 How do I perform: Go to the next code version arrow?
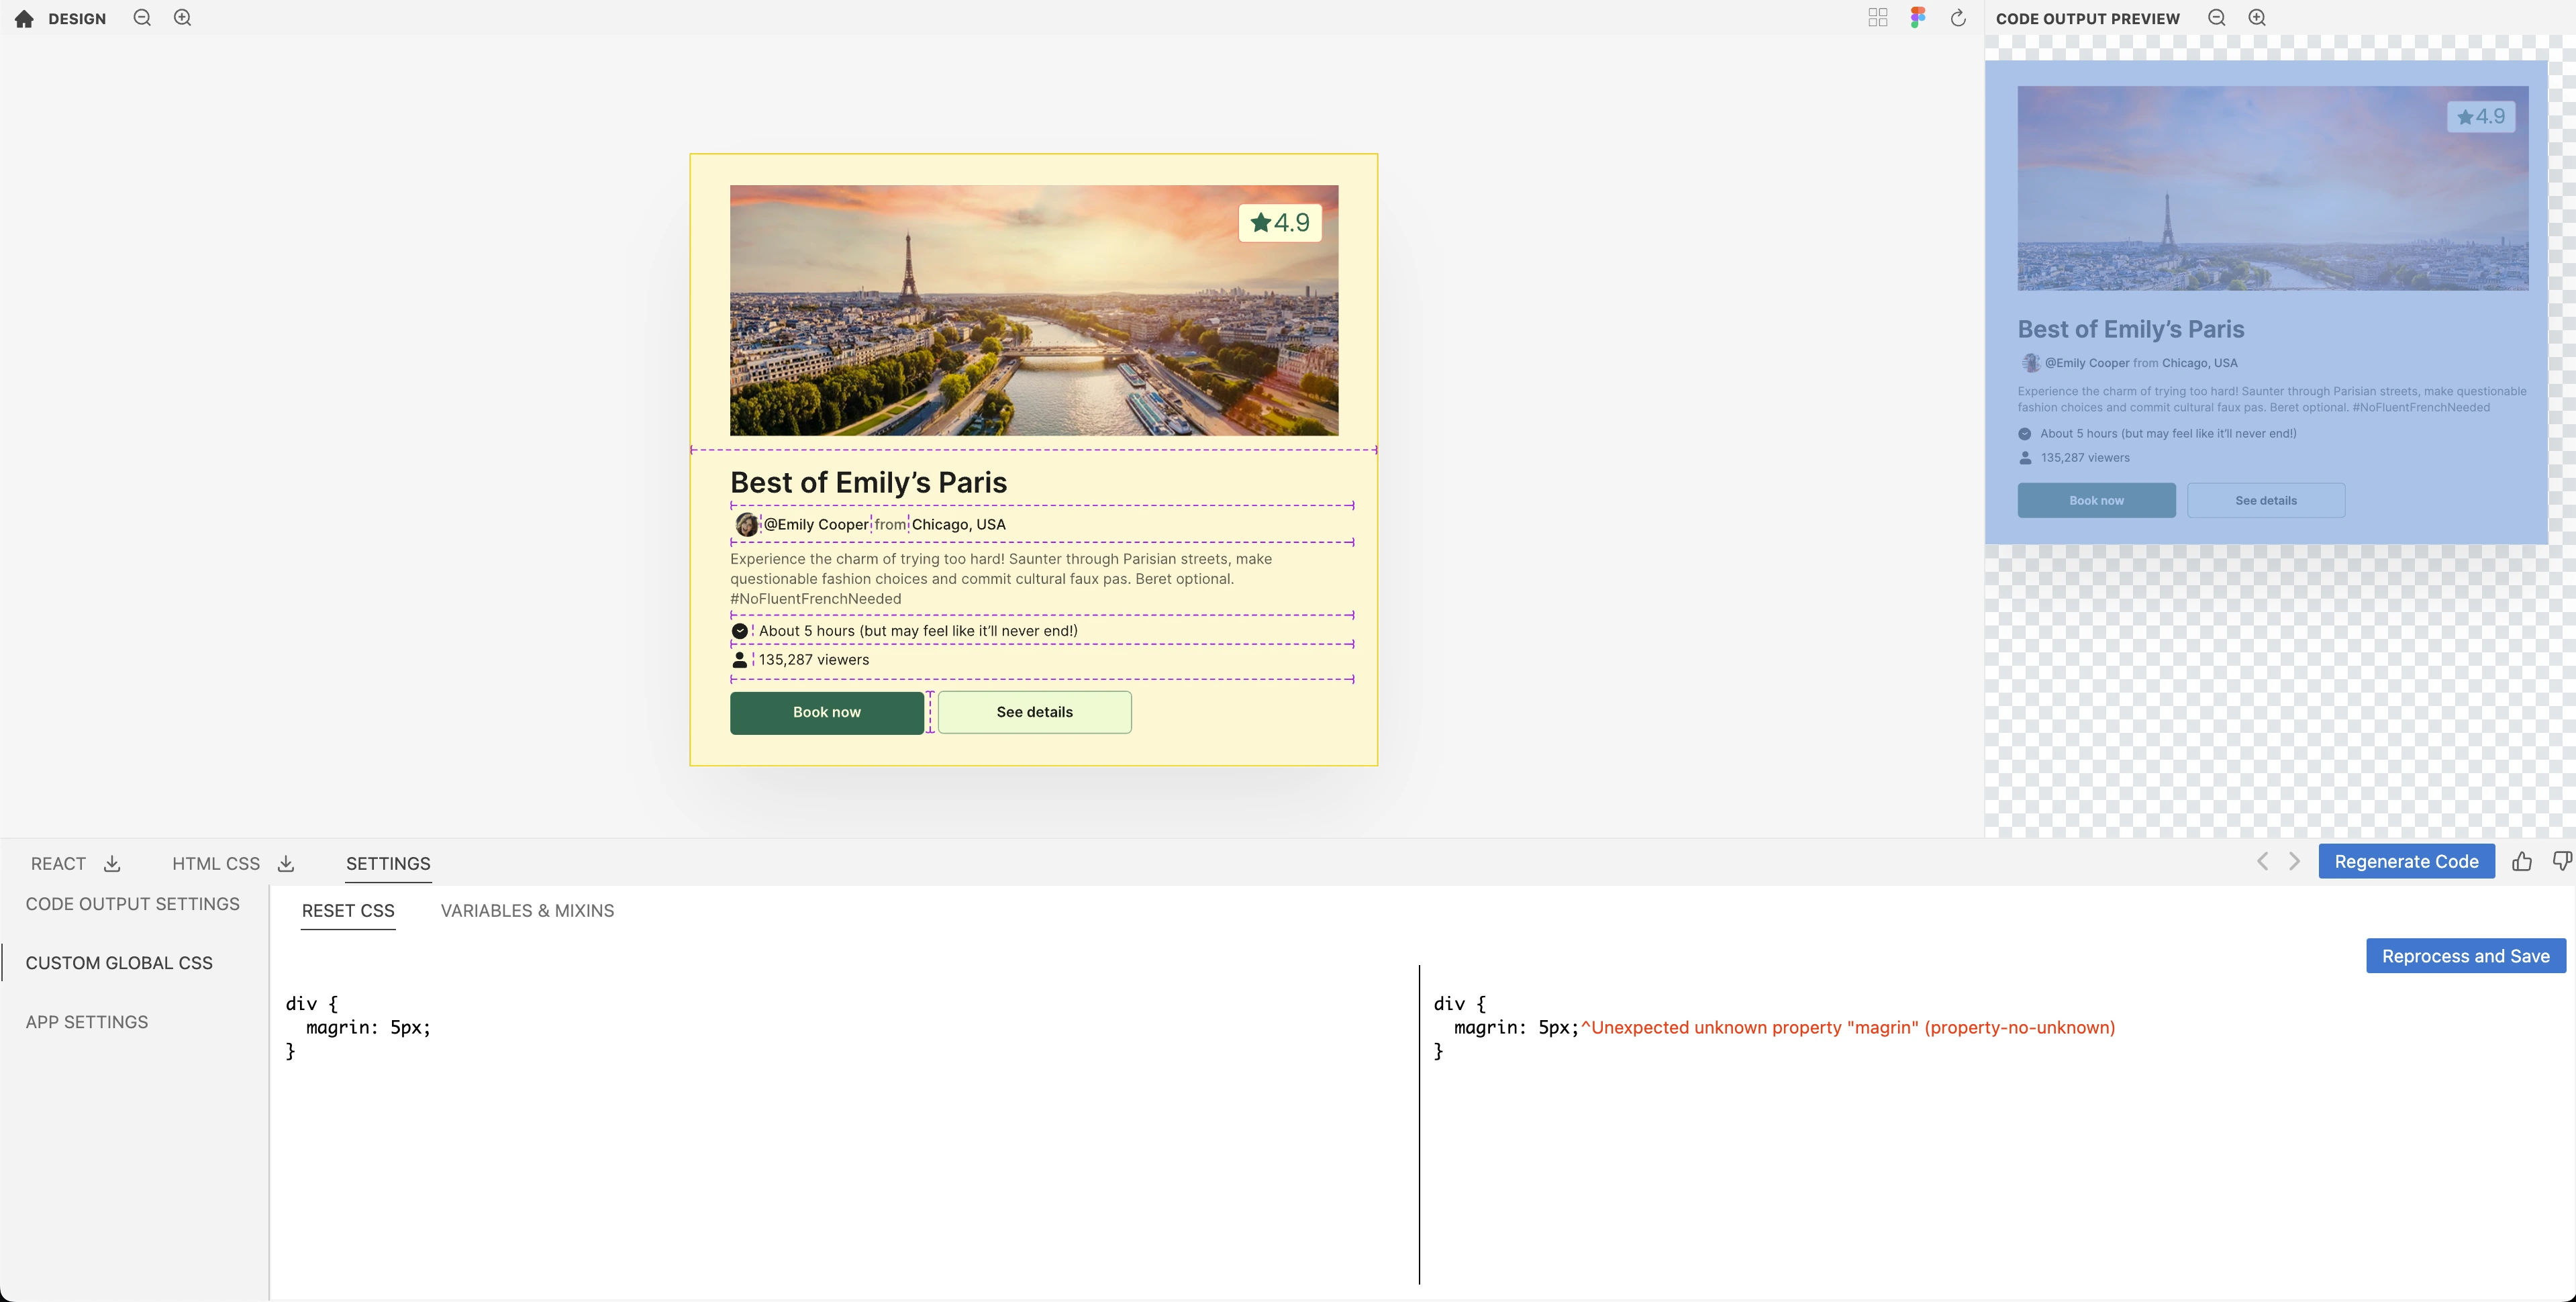click(2294, 861)
